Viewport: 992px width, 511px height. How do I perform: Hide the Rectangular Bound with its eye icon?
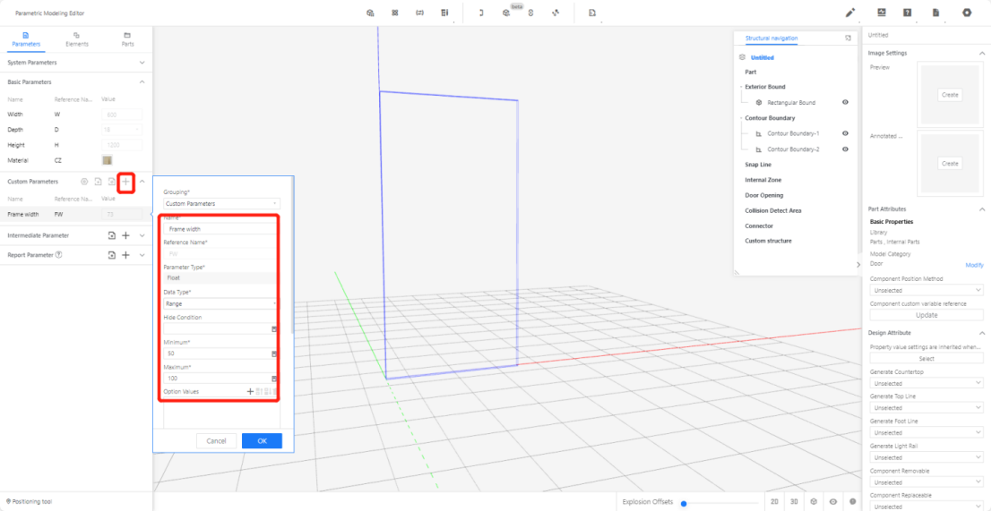[x=845, y=103]
